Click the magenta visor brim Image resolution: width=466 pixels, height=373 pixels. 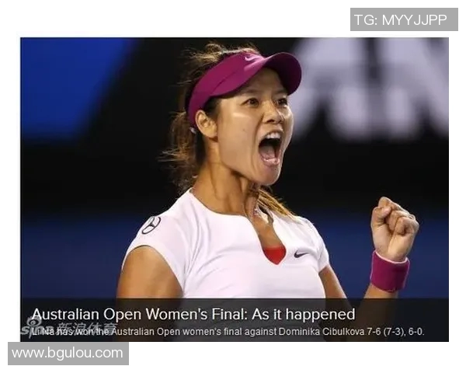pyautogui.click(x=275, y=71)
